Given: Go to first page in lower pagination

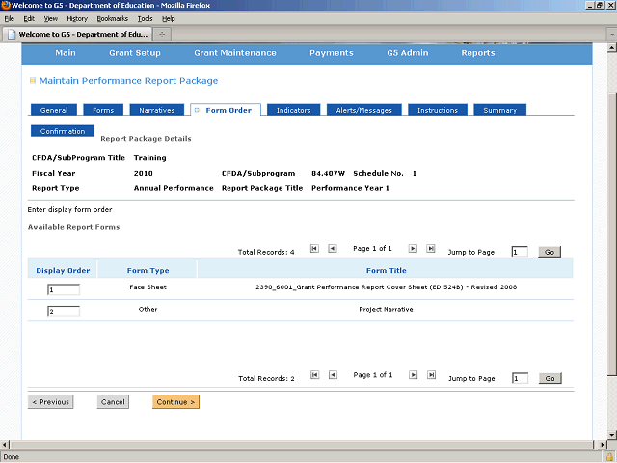Looking at the screenshot, I should pos(314,375).
